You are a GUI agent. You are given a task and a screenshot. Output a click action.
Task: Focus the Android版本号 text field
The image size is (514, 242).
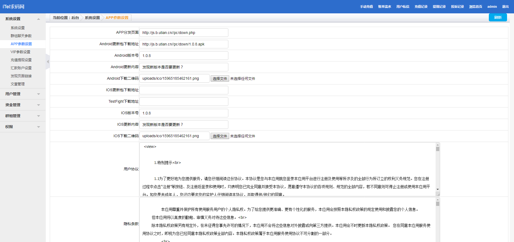pos(184,56)
